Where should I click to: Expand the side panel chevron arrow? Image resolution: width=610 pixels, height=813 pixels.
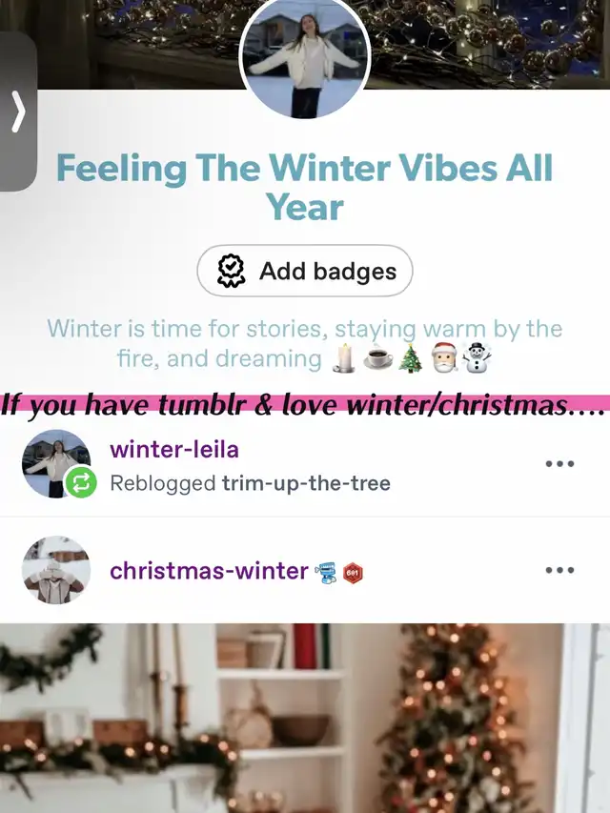(x=18, y=111)
